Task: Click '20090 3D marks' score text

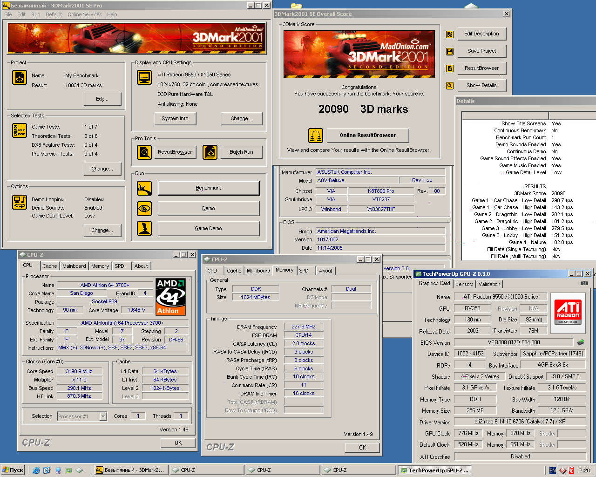Action: click(x=363, y=109)
